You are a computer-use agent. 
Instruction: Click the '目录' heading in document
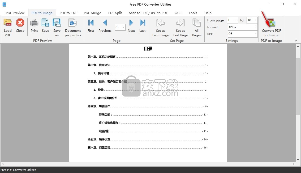tap(148, 49)
